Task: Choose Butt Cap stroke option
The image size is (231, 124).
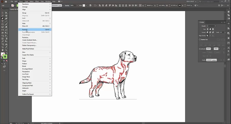Action: click(208, 29)
